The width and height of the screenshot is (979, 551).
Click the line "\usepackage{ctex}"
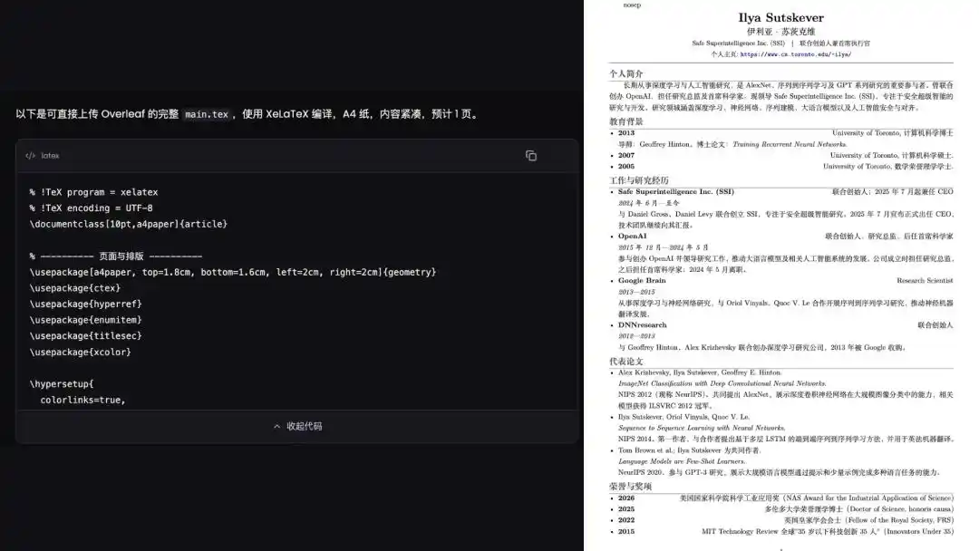click(75, 288)
